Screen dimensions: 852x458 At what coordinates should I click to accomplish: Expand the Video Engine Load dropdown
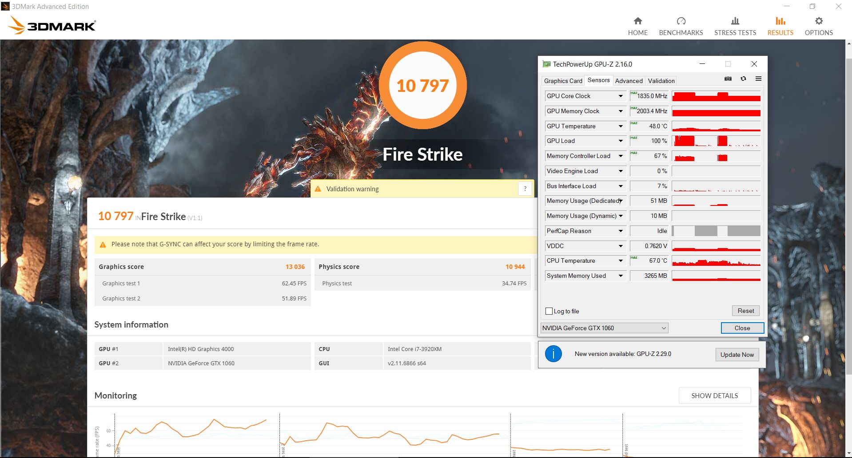coord(621,171)
